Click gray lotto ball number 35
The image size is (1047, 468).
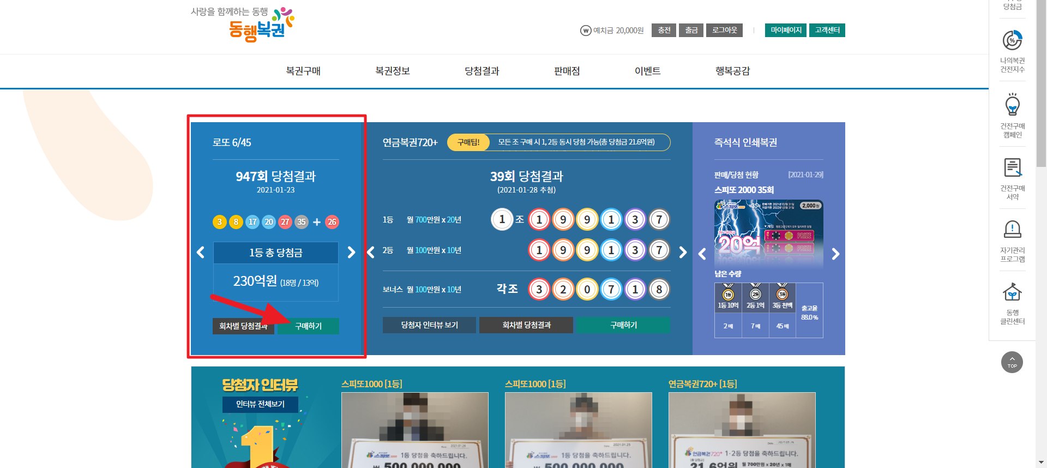[301, 222]
